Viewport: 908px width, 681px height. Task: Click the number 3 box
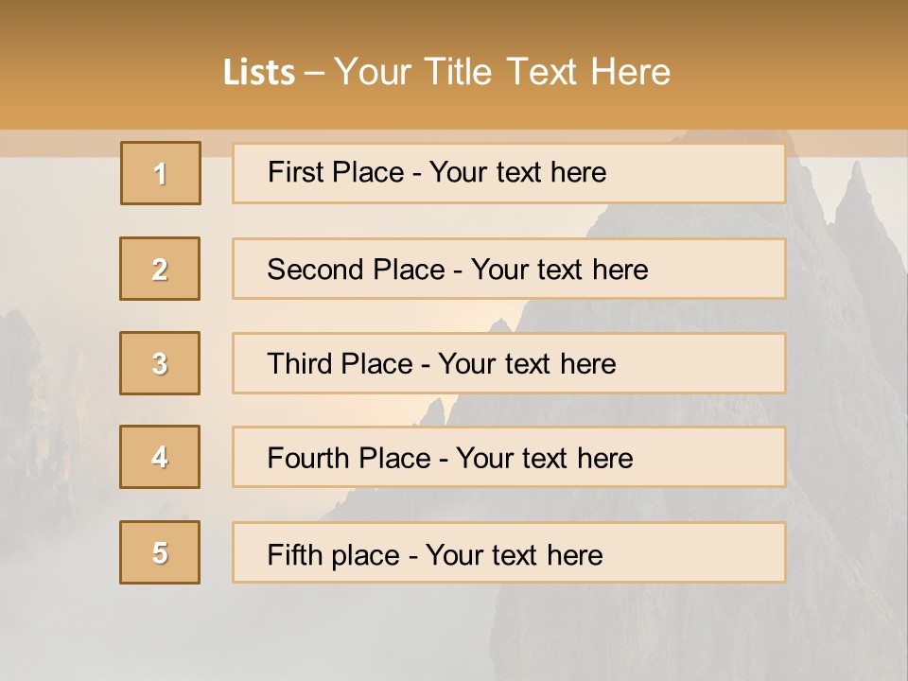[x=160, y=363]
